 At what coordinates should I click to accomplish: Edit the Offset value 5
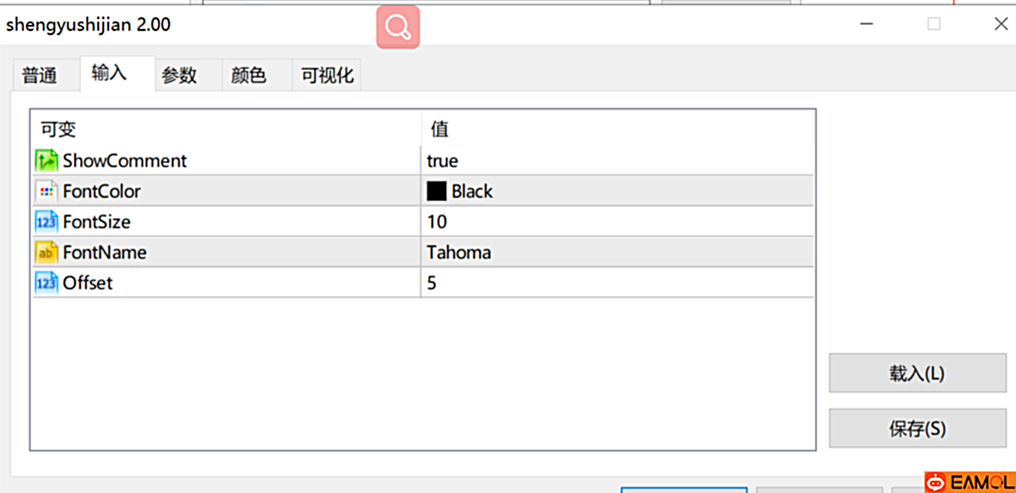(432, 283)
